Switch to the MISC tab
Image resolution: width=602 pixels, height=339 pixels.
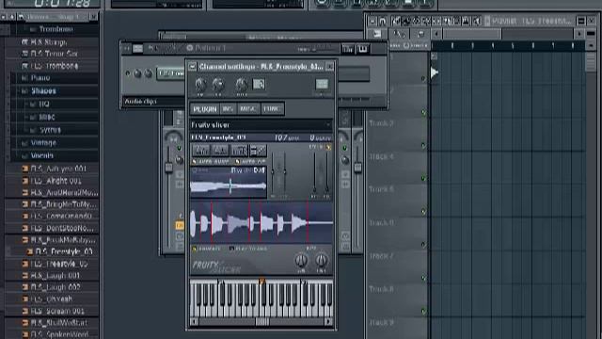[x=247, y=109]
